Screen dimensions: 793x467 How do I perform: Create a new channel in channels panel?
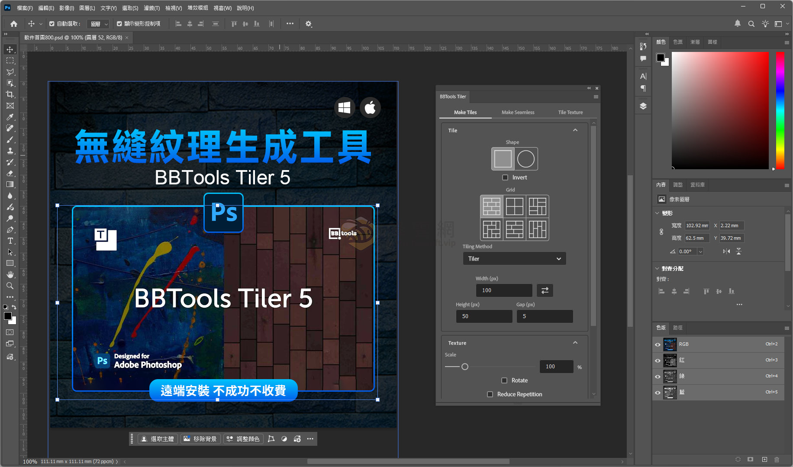tap(764, 460)
